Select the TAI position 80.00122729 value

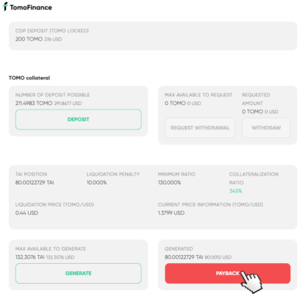point(35,183)
